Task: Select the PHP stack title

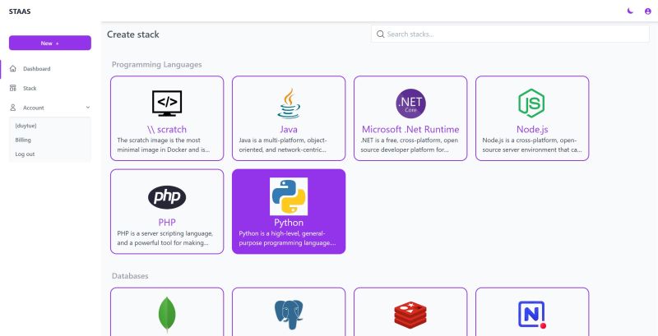Action: tap(167, 223)
